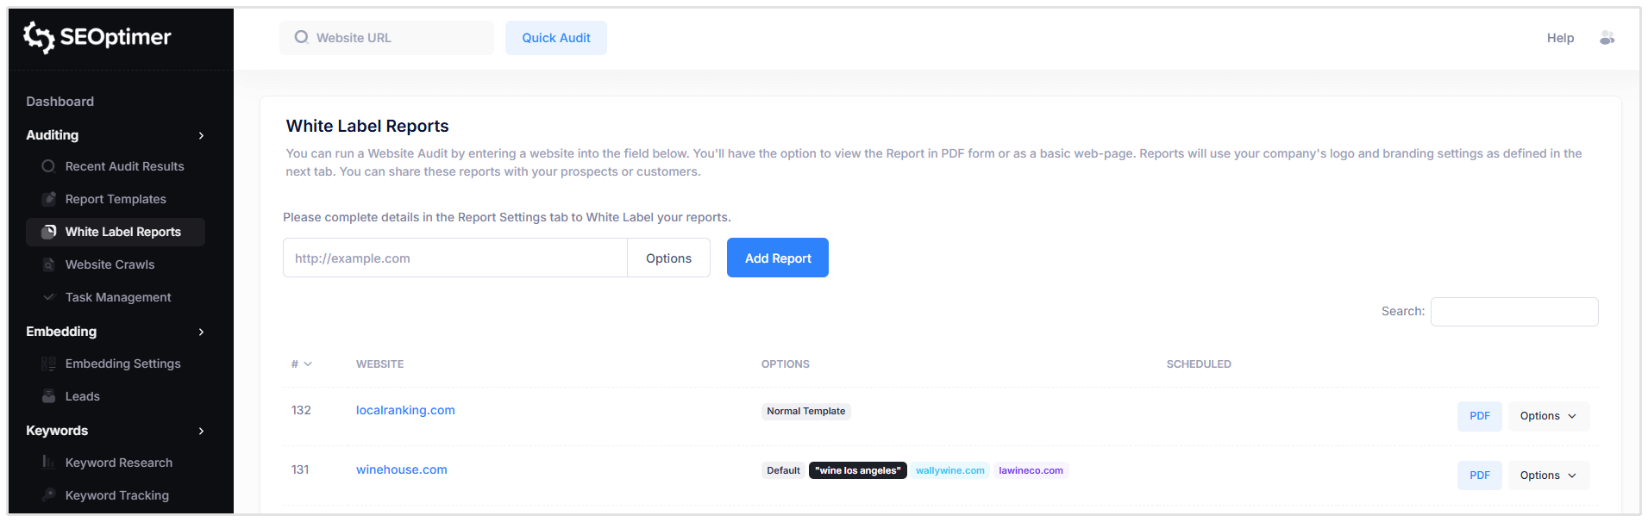This screenshot has width=1648, height=522.
Task: Expand the Options dropdown for localranking.com
Action: click(1548, 416)
